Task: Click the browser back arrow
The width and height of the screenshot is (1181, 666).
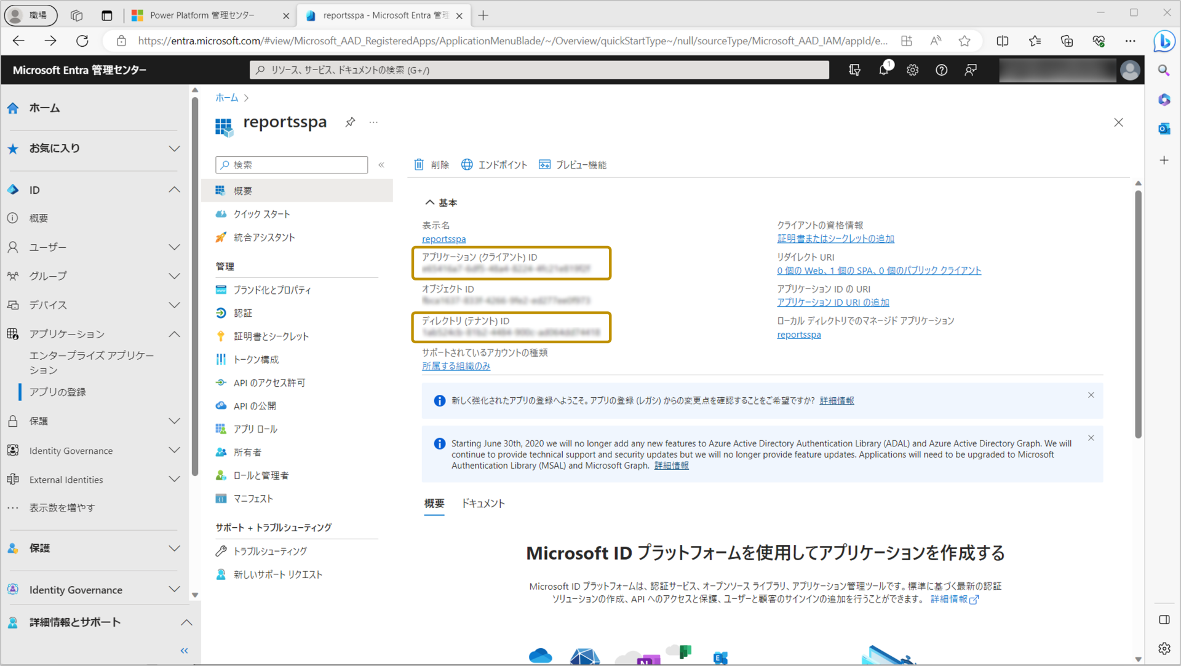Action: [x=18, y=41]
